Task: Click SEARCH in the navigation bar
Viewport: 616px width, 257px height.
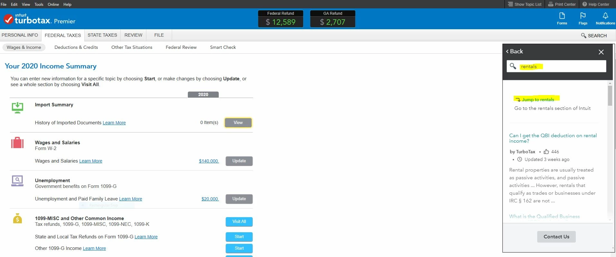Action: (x=594, y=36)
